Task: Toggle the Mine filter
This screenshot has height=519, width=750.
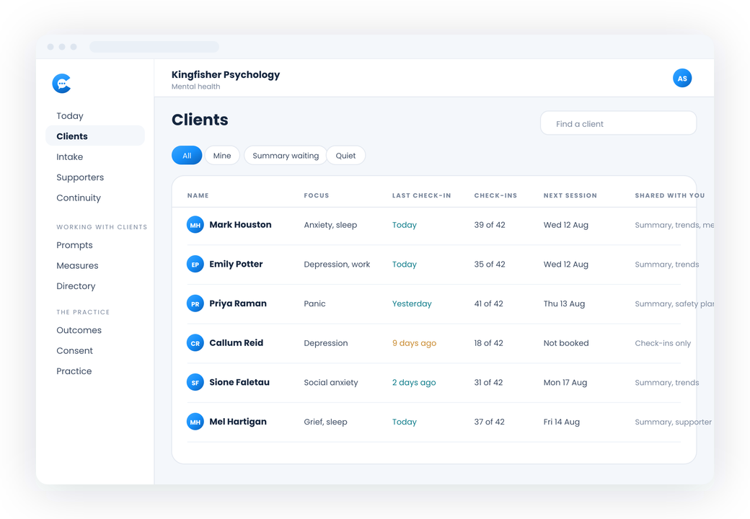Action: pyautogui.click(x=222, y=155)
